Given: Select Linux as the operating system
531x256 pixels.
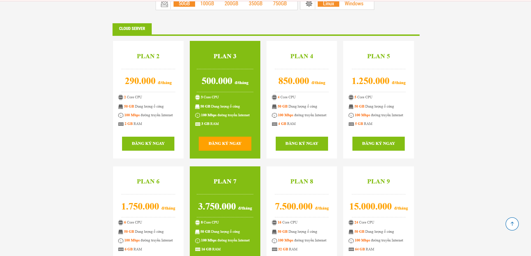Looking at the screenshot, I should click(x=328, y=4).
